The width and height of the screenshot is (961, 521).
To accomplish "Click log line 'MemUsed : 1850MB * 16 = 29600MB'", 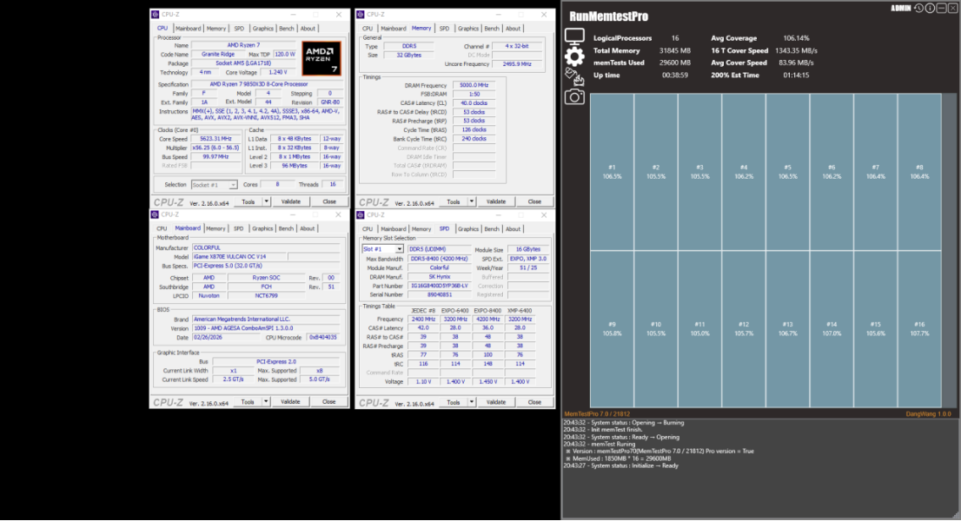I will coord(621,458).
